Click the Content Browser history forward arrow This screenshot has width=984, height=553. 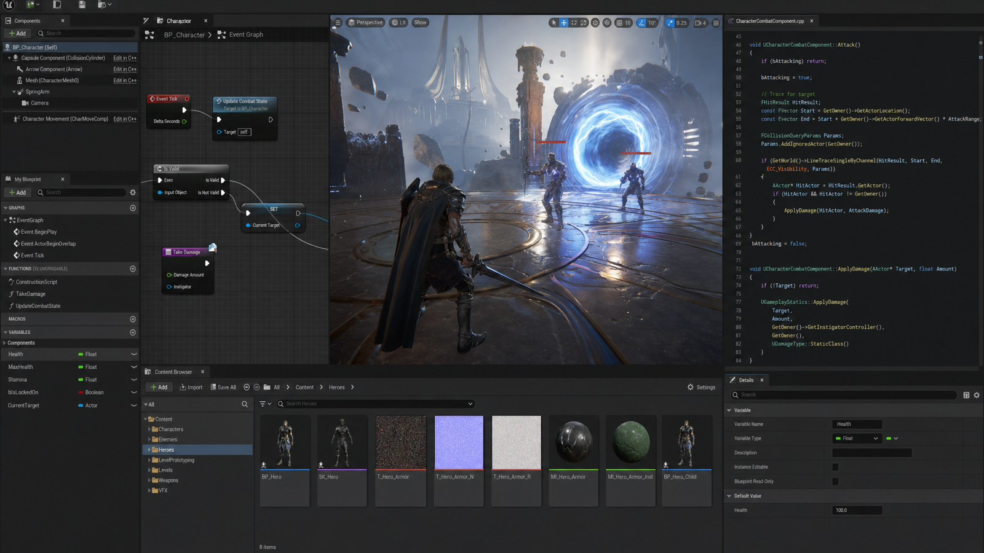pos(257,387)
